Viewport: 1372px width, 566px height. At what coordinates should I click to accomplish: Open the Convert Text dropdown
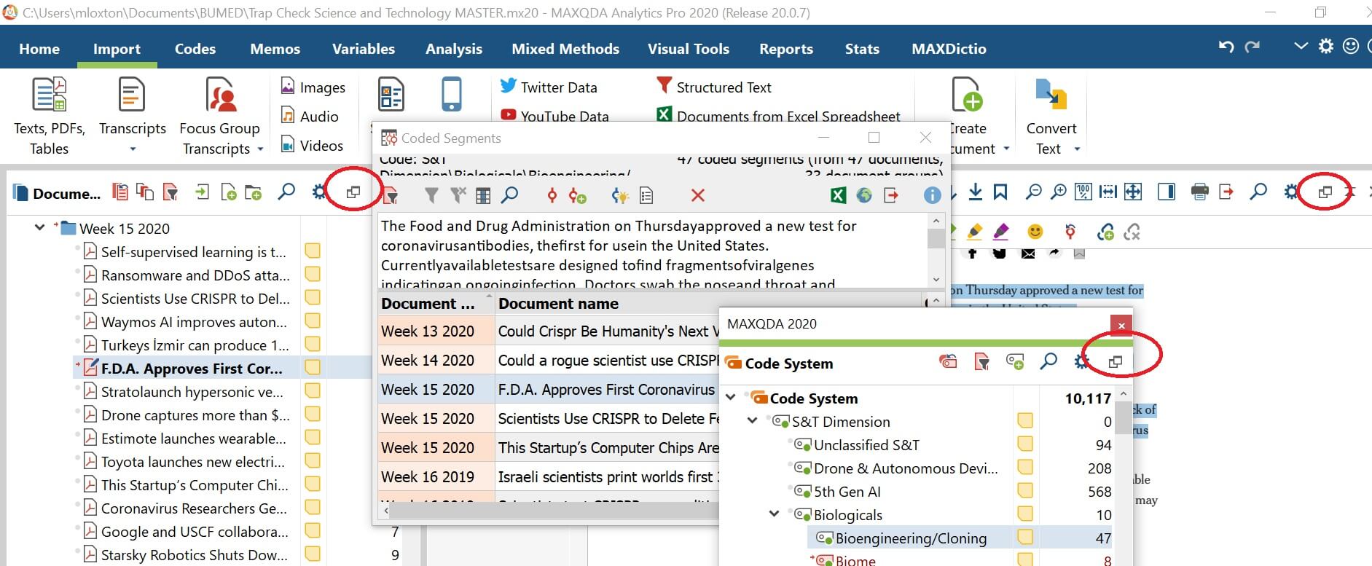pos(1076,149)
